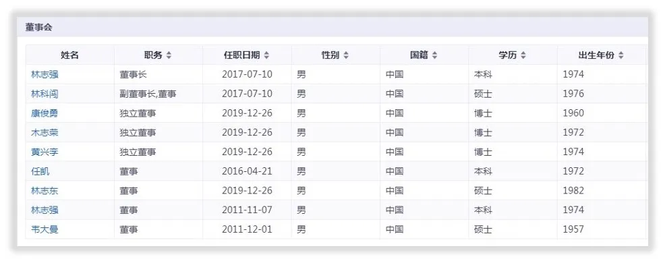Click the 任职日期 column header label
The width and height of the screenshot is (665, 263).
(x=241, y=55)
